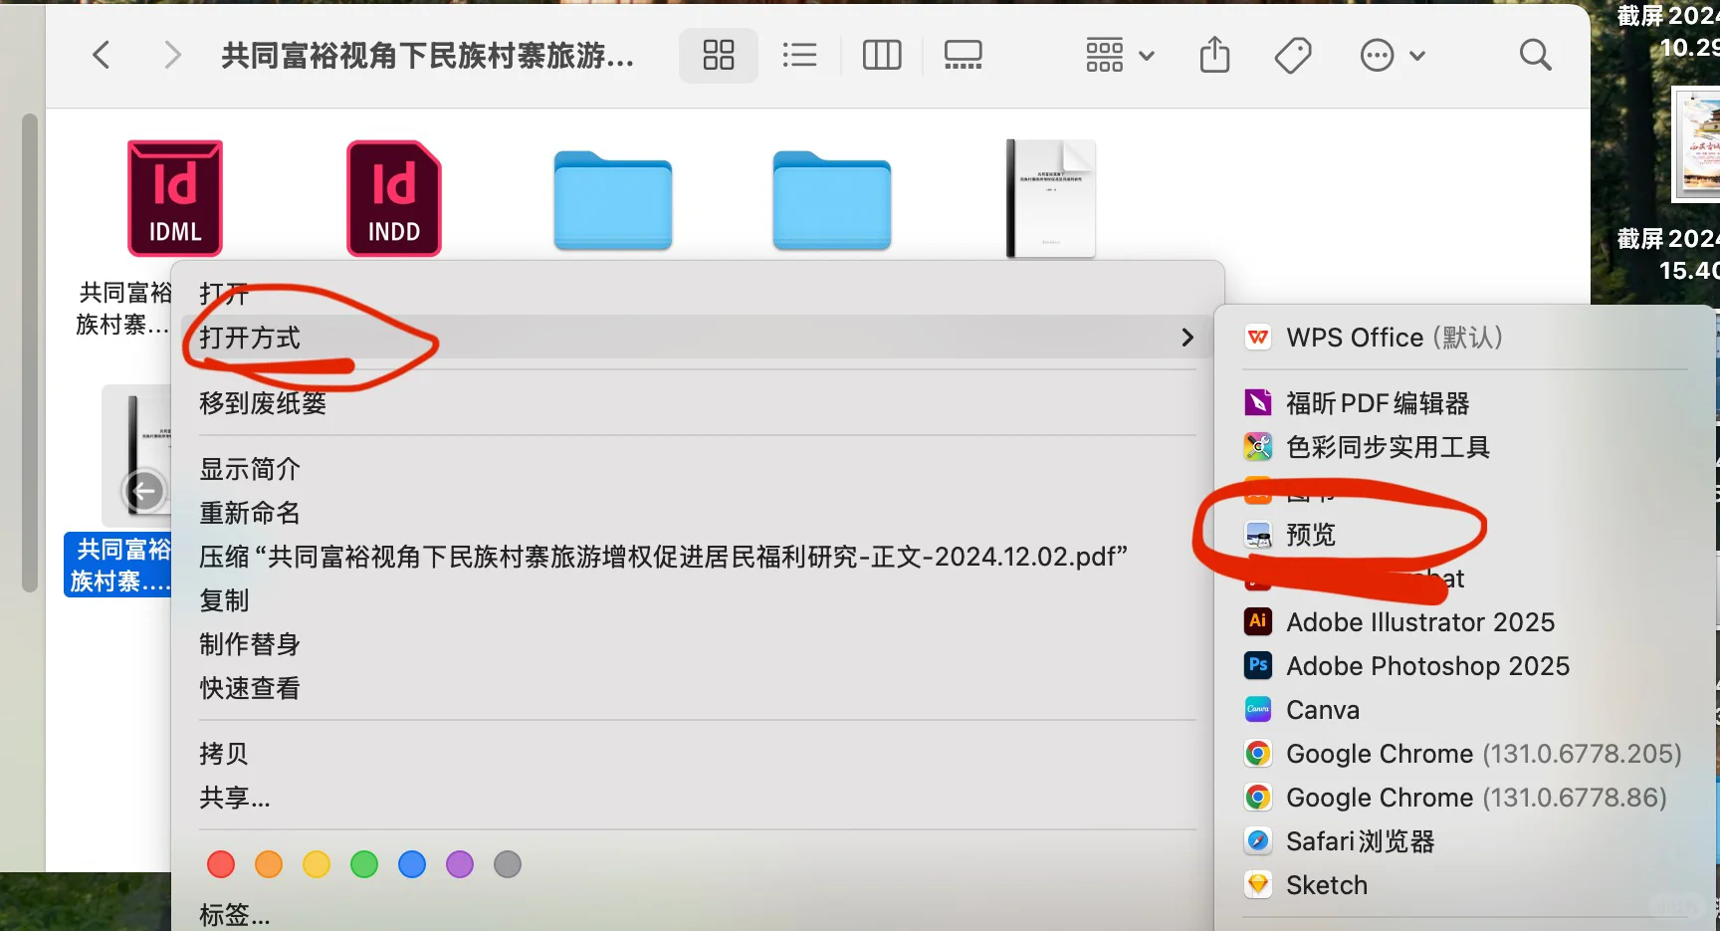Image resolution: width=1720 pixels, height=931 pixels.
Task: Open the file with 福昕 PDF 编辑器
Action: tap(1377, 402)
